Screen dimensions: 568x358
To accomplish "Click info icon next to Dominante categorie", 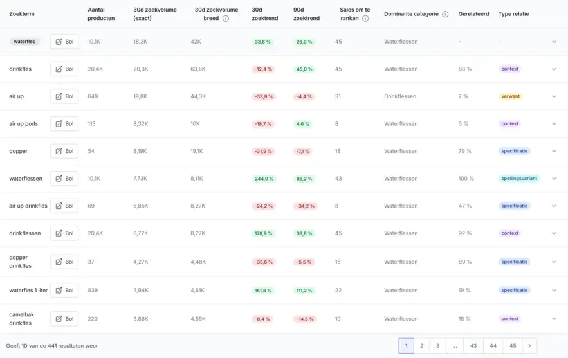I will [445, 14].
